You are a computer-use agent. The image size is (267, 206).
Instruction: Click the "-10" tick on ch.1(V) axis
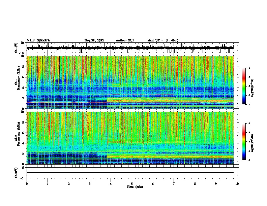point(22,53)
